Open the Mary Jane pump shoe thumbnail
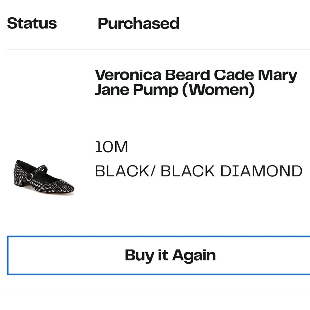Viewport: 310px width, 310px height. pyautogui.click(x=44, y=177)
